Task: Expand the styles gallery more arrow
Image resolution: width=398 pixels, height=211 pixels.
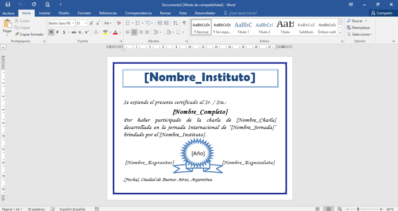Action: 341,33
